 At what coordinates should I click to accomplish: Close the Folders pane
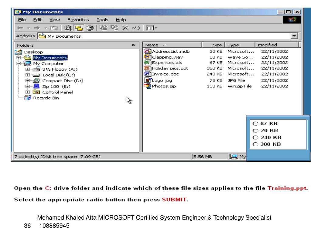point(133,45)
